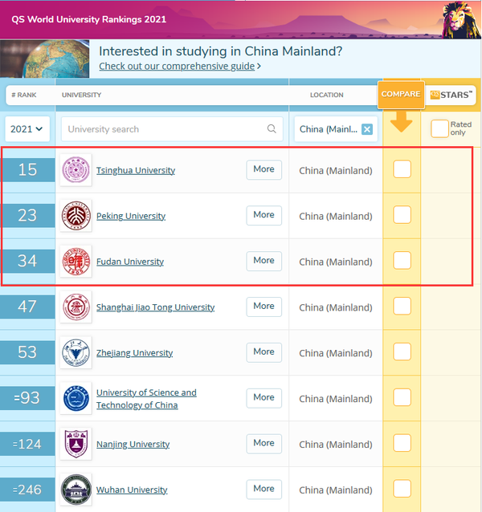Expand More for Fudan University
Image resolution: width=482 pixels, height=512 pixels.
tap(264, 261)
